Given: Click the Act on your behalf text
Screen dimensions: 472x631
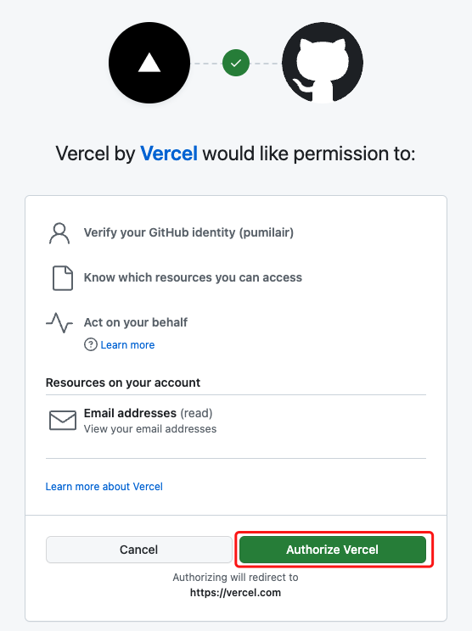Looking at the screenshot, I should (136, 322).
